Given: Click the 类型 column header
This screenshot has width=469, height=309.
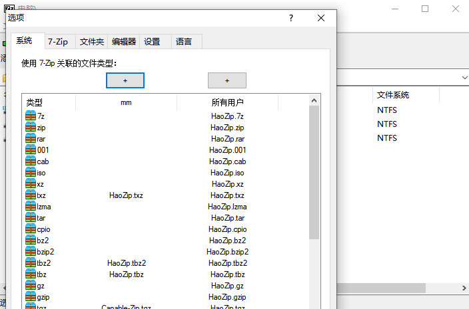Looking at the screenshot, I should [x=49, y=102].
